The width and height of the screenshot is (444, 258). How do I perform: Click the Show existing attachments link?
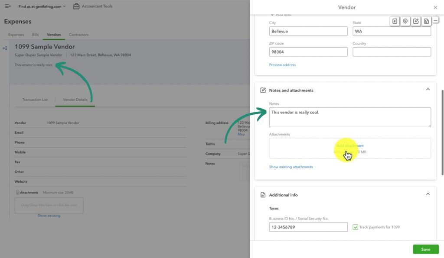tap(291, 166)
